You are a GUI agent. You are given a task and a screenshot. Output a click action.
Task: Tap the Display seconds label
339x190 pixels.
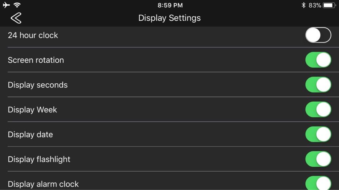(38, 85)
